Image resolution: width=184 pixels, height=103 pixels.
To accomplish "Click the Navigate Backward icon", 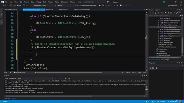I will (4, 5).
